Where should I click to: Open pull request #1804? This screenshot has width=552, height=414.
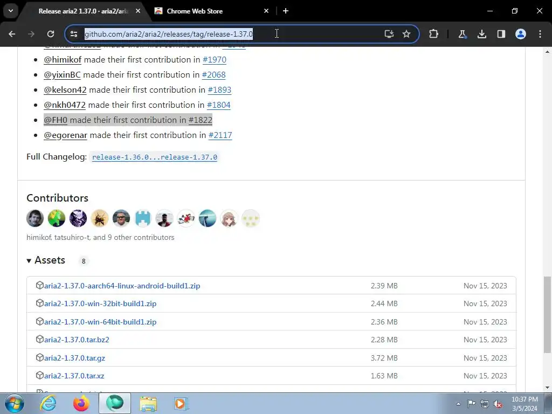click(x=219, y=105)
